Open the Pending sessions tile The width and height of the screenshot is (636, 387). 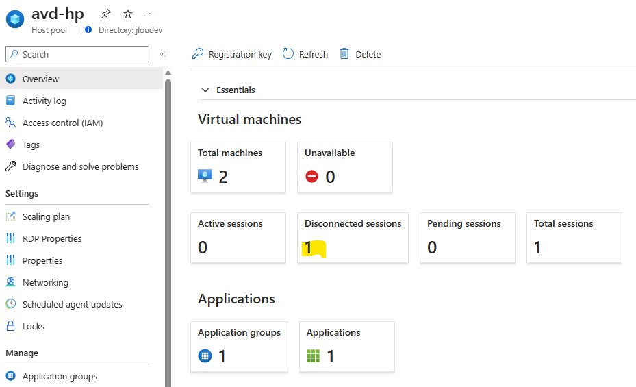pyautogui.click(x=468, y=237)
